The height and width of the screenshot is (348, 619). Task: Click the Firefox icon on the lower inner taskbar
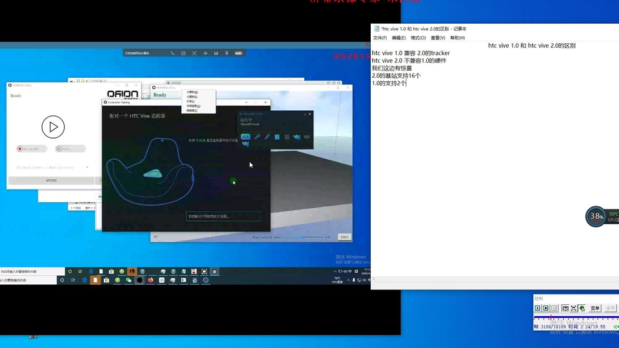150,280
